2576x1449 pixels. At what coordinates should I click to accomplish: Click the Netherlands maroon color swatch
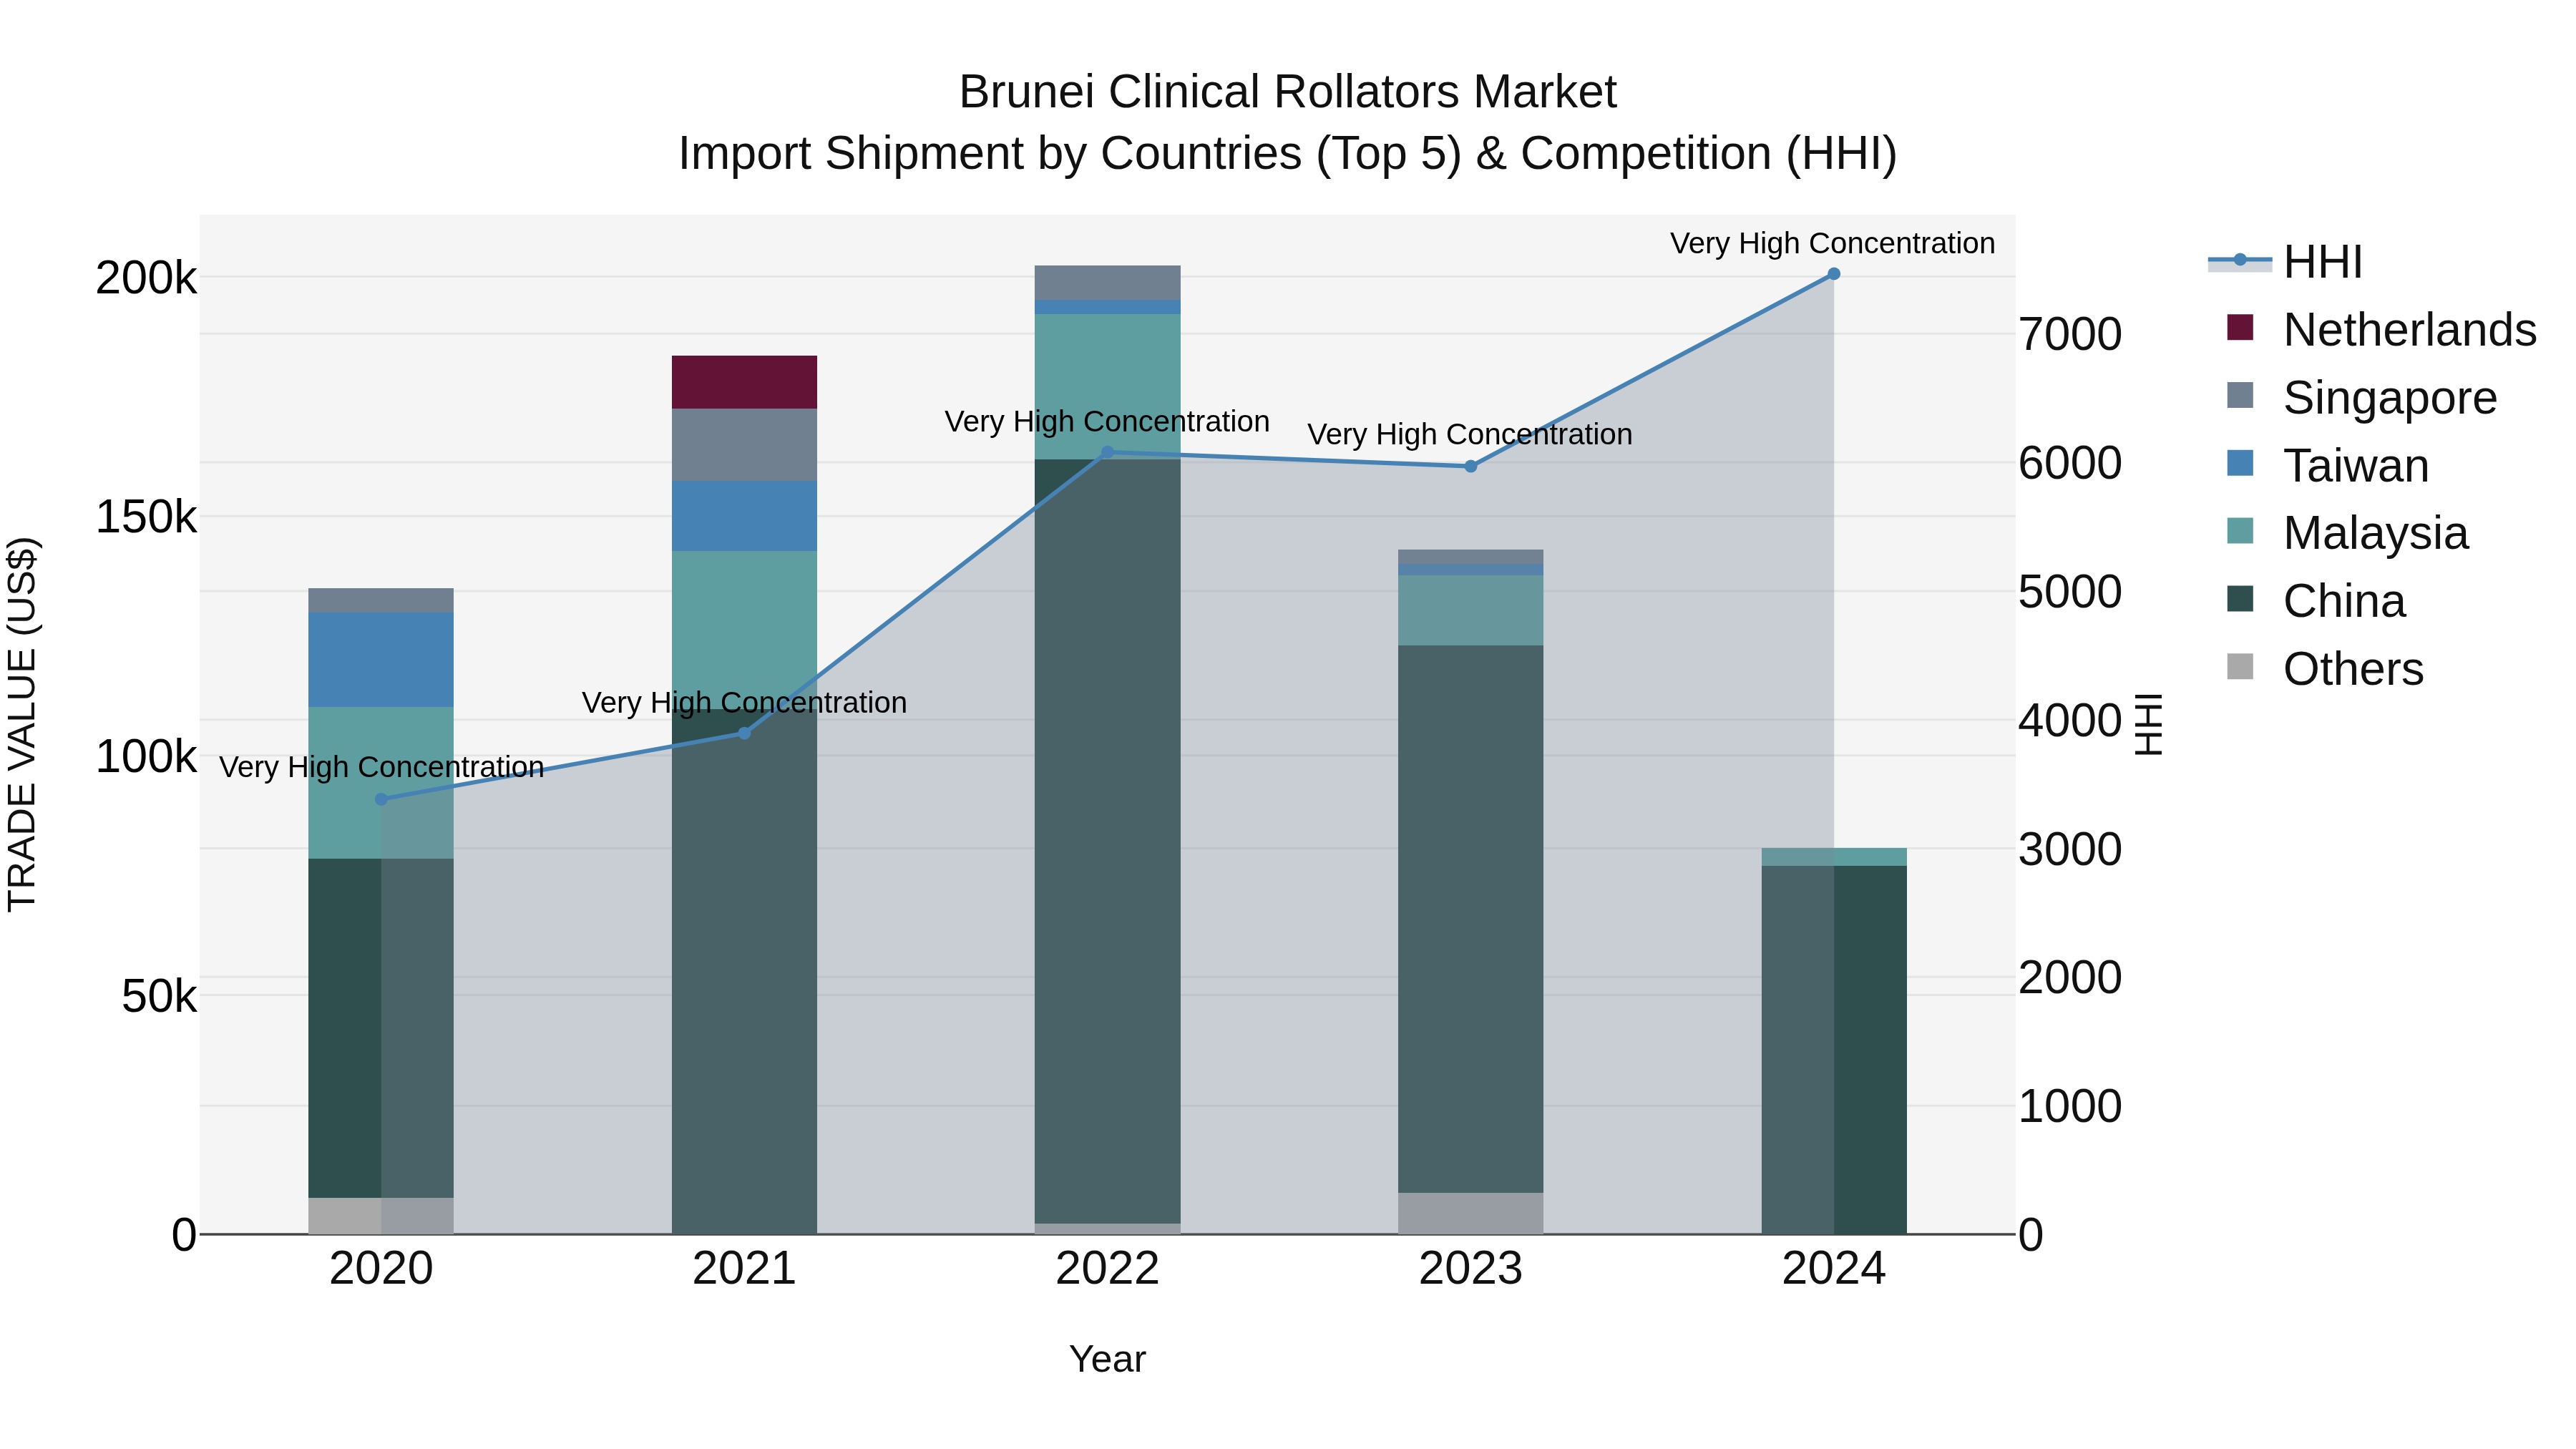pos(2241,327)
